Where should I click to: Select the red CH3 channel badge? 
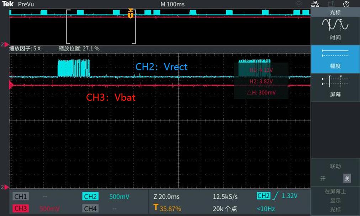[21, 208]
